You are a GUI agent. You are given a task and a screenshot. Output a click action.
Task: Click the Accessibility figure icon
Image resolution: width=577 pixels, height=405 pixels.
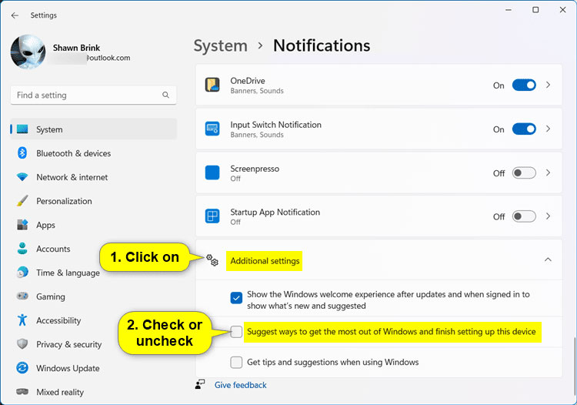[22, 320]
